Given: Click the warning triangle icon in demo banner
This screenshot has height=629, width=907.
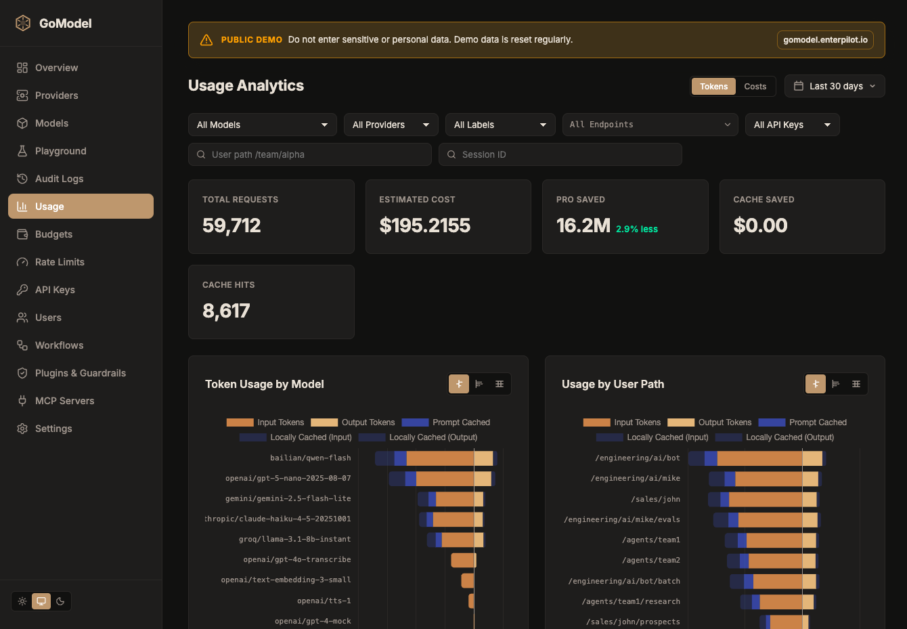Looking at the screenshot, I should click(x=206, y=40).
